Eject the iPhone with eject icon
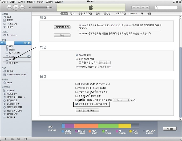The height and width of the screenshot is (141, 182). 29,43
